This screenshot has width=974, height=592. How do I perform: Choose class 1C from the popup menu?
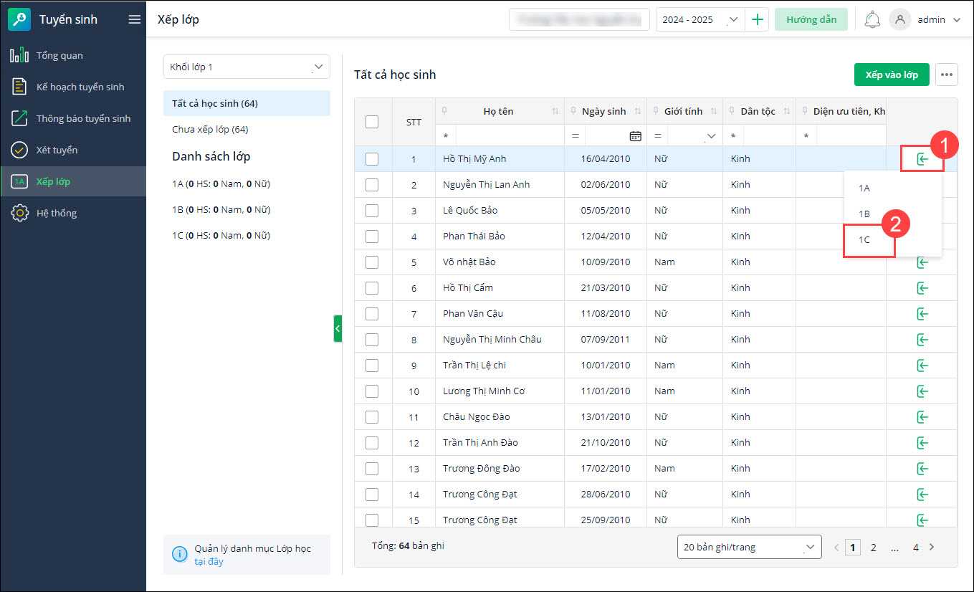point(864,240)
